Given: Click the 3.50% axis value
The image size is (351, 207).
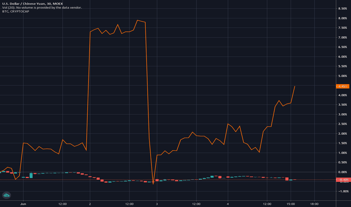Looking at the screenshot, I should [x=342, y=105].
